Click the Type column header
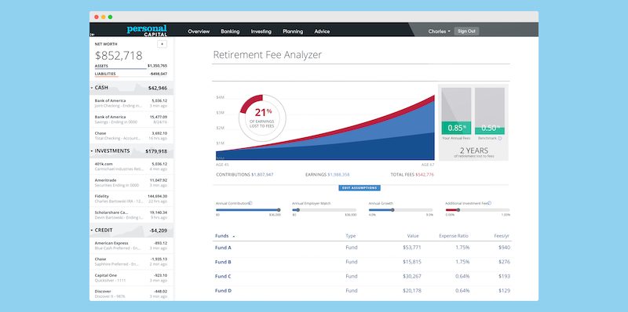Image resolution: width=628 pixels, height=312 pixels. [350, 236]
